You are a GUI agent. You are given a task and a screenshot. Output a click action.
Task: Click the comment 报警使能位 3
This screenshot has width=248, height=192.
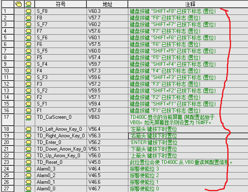click(144, 169)
